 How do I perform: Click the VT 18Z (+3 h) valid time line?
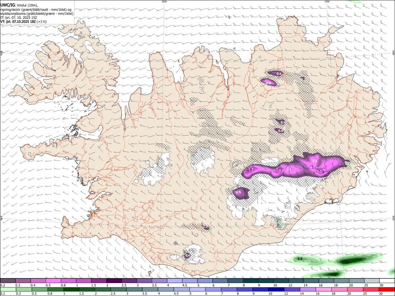coord(23,22)
